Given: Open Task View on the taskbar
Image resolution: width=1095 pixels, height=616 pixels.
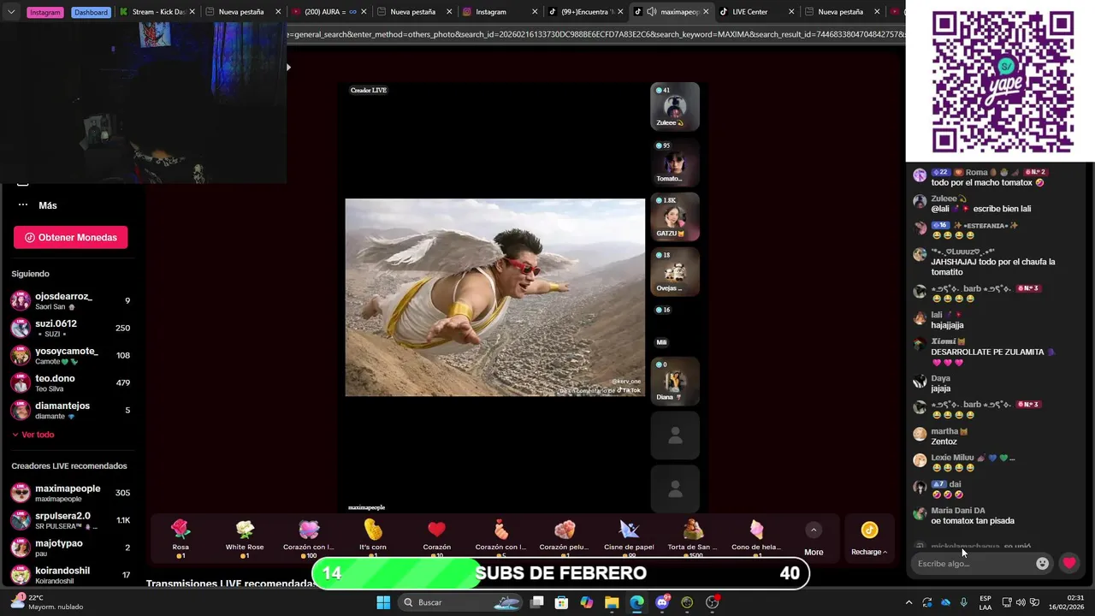Looking at the screenshot, I should click(537, 602).
